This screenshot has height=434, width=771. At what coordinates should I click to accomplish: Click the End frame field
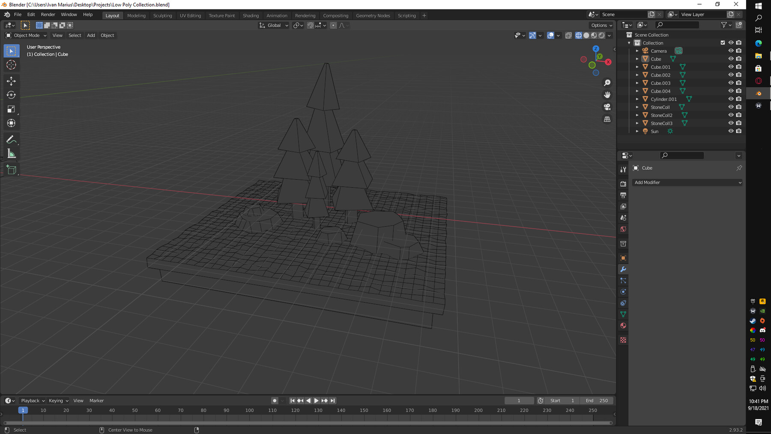pyautogui.click(x=597, y=401)
